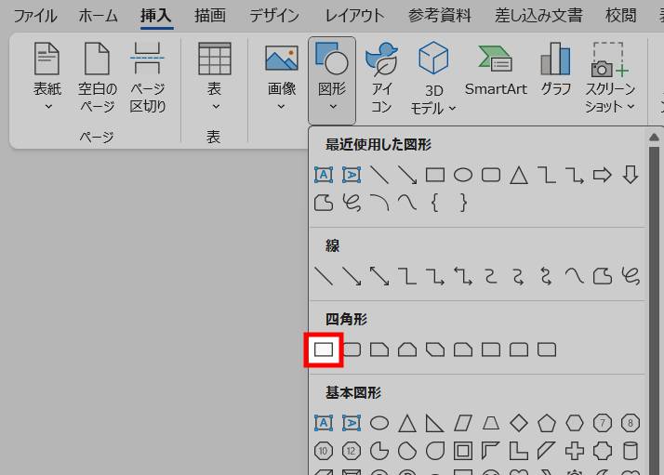Select the hexagon in 基本図形

coord(575,423)
